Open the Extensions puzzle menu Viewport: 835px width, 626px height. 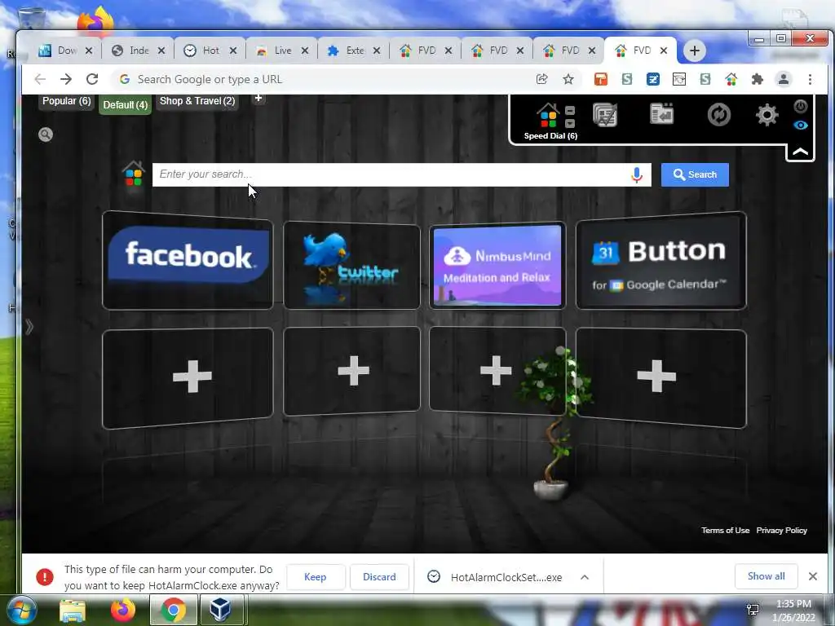[x=757, y=79]
